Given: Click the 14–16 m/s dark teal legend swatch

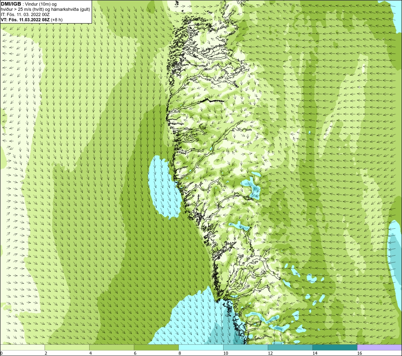Looking at the screenshot, I should [335, 347].
